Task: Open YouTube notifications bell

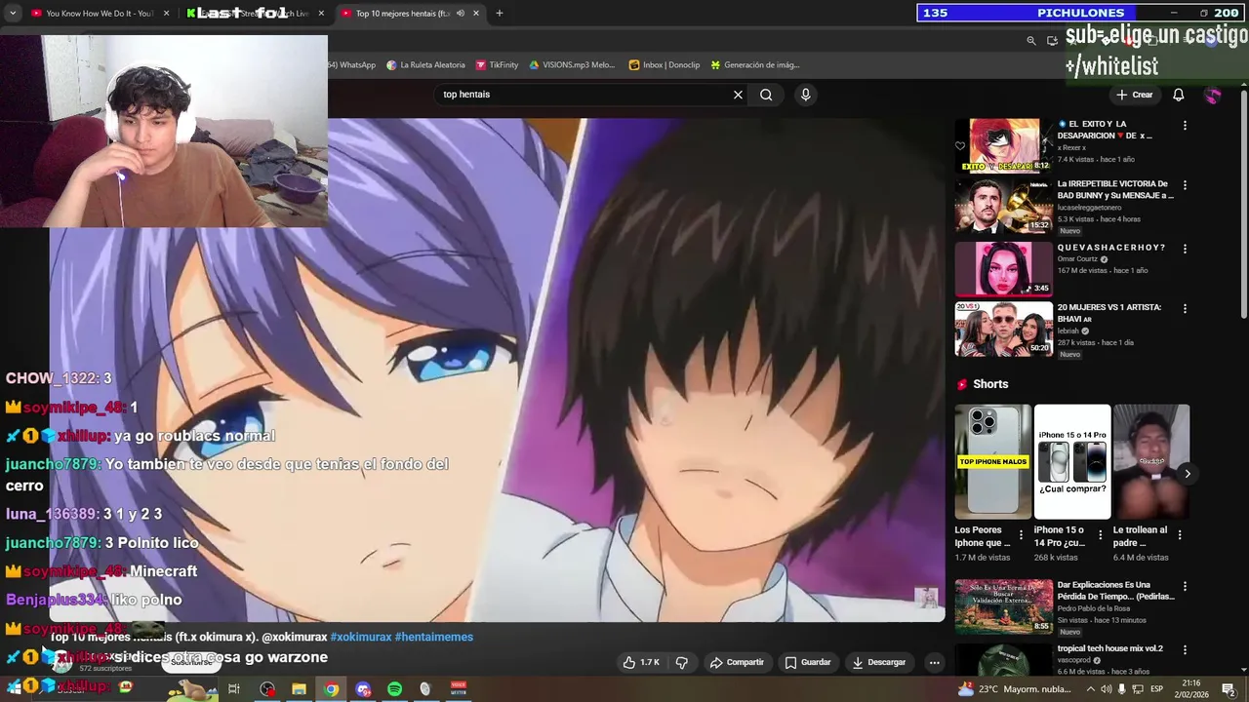Action: (x=1178, y=95)
